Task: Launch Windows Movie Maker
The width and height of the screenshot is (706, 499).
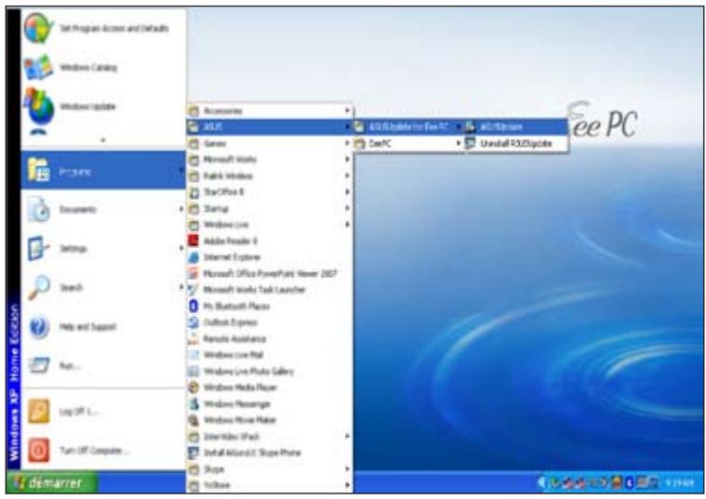Action: (x=270, y=420)
